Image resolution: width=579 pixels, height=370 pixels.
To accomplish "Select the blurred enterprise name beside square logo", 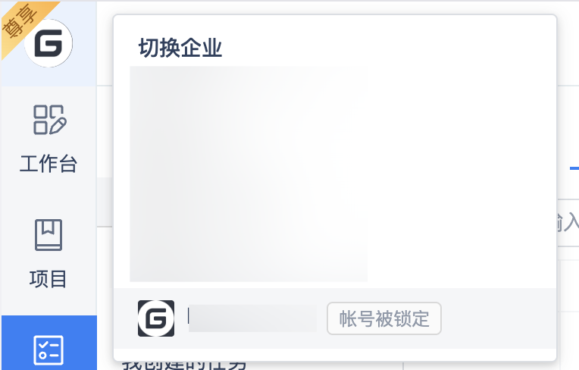I will [x=252, y=318].
